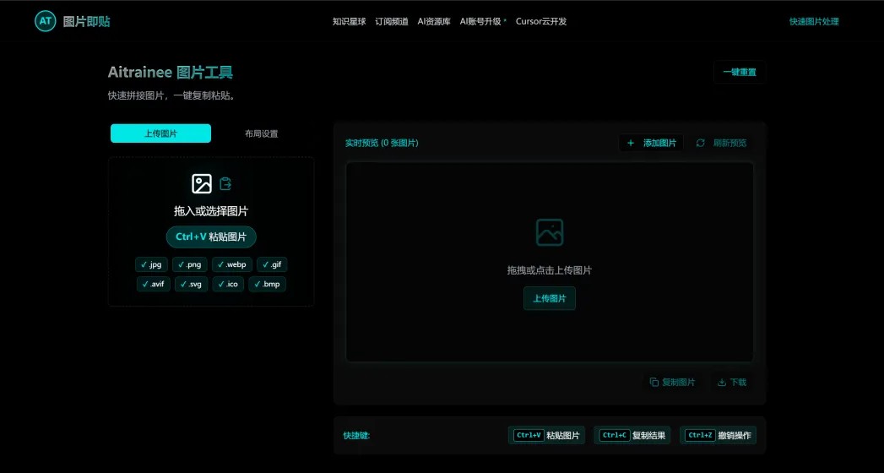The image size is (884, 473).
Task: Click the download icon beside 下载
Action: (722, 383)
